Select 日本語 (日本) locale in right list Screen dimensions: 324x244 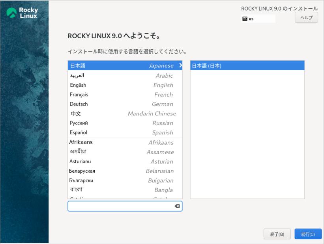tap(247, 66)
